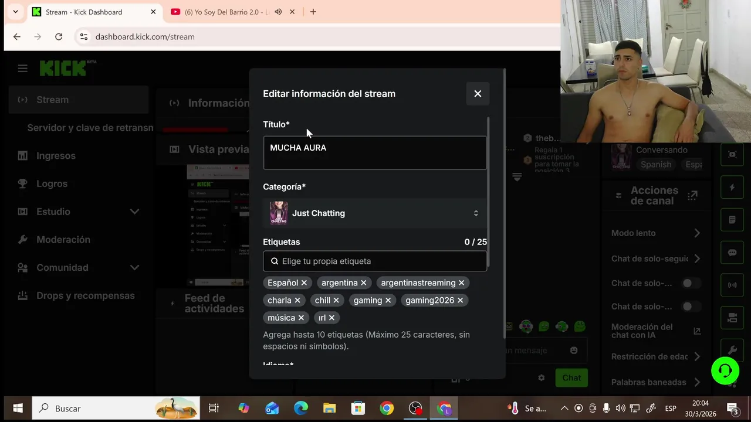Reload the dashboard page
Screen dimensions: 751x422
59,36
